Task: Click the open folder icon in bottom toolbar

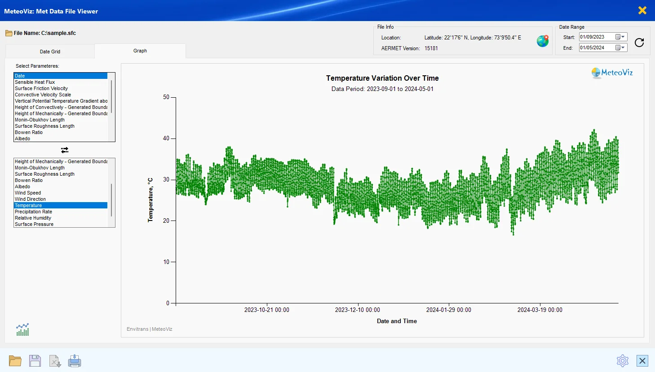Action: [x=15, y=361]
